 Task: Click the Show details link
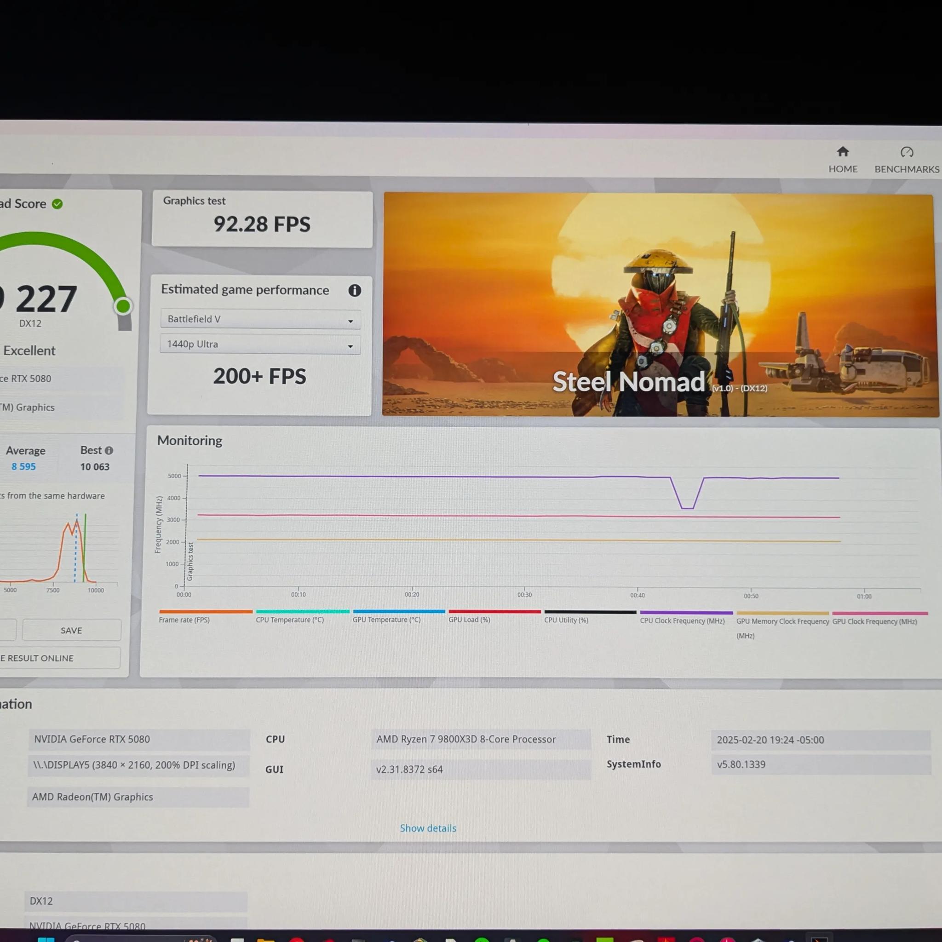pos(428,828)
